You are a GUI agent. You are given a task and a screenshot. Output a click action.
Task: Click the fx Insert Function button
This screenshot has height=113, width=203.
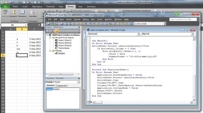click(x=39, y=25)
